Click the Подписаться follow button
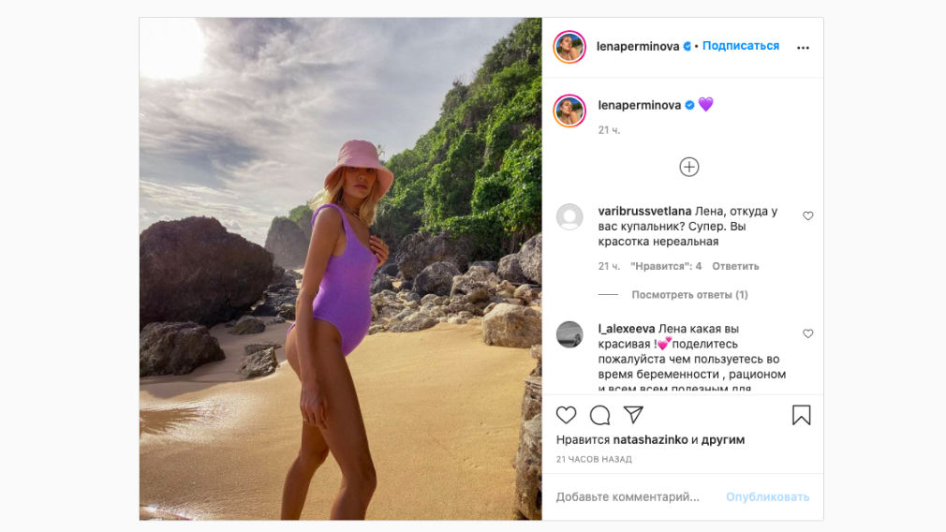 (741, 46)
